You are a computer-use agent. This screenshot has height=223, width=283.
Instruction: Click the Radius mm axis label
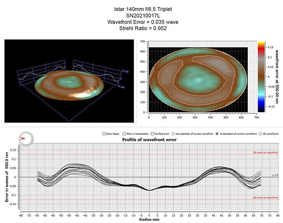(x=149, y=219)
